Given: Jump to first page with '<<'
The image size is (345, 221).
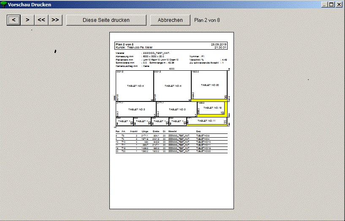Looking at the screenshot, I should pyautogui.click(x=41, y=20).
